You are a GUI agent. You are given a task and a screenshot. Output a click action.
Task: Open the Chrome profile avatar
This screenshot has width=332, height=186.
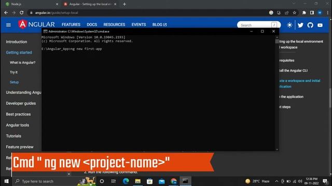click(320, 12)
